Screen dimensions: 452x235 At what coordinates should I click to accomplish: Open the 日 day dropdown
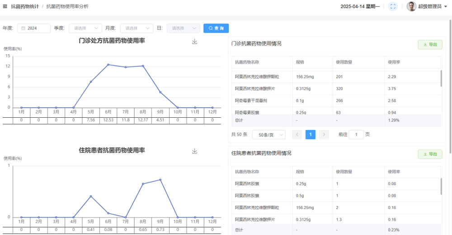coord(184,28)
